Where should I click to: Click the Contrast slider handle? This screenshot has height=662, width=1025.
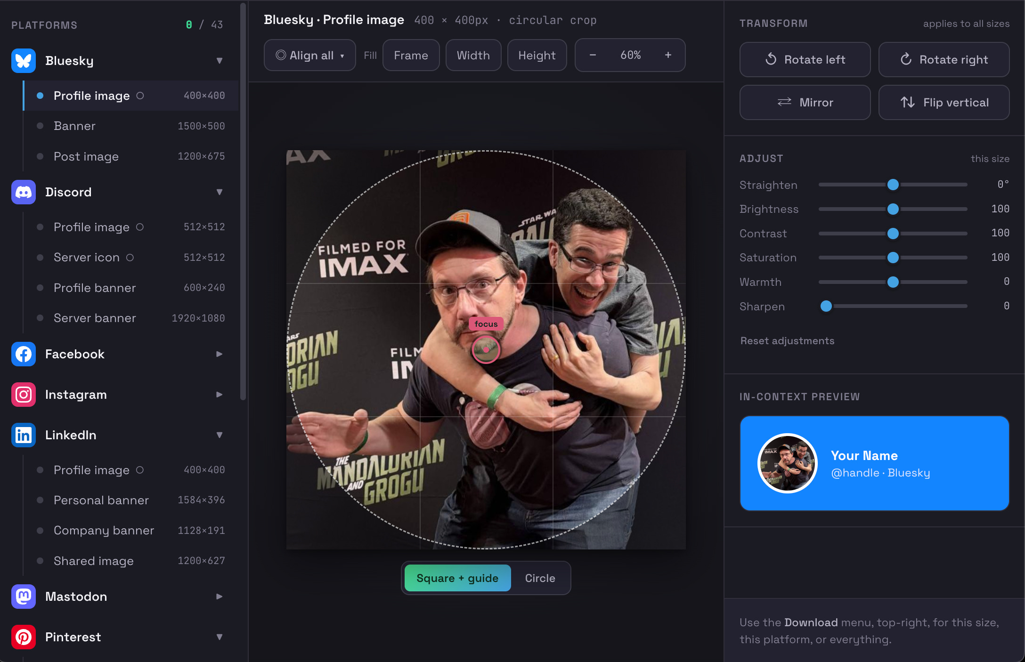click(x=893, y=233)
